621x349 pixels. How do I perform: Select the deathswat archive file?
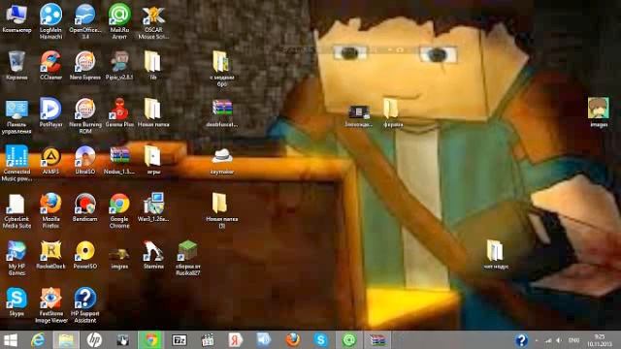coord(222,113)
